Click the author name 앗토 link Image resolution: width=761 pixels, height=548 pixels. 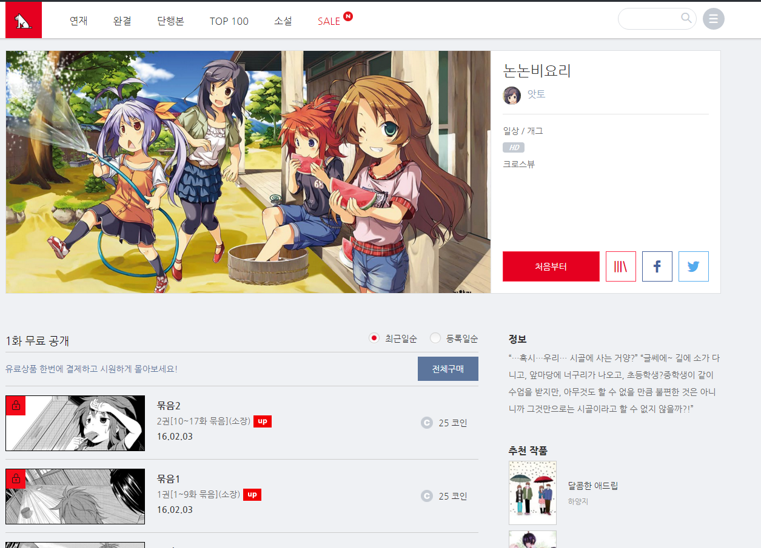536,94
